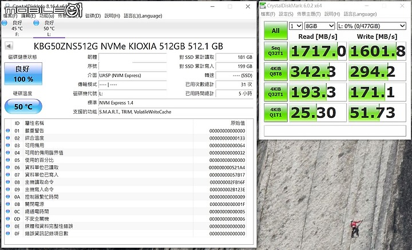Click the blue health orb for drive L:
The height and width of the screenshot is (250, 412).
(36, 23)
